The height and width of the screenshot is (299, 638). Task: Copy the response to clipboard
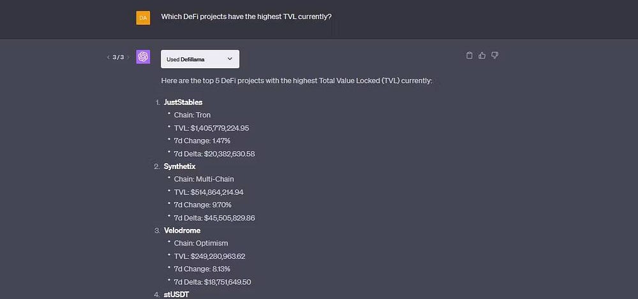click(x=470, y=55)
